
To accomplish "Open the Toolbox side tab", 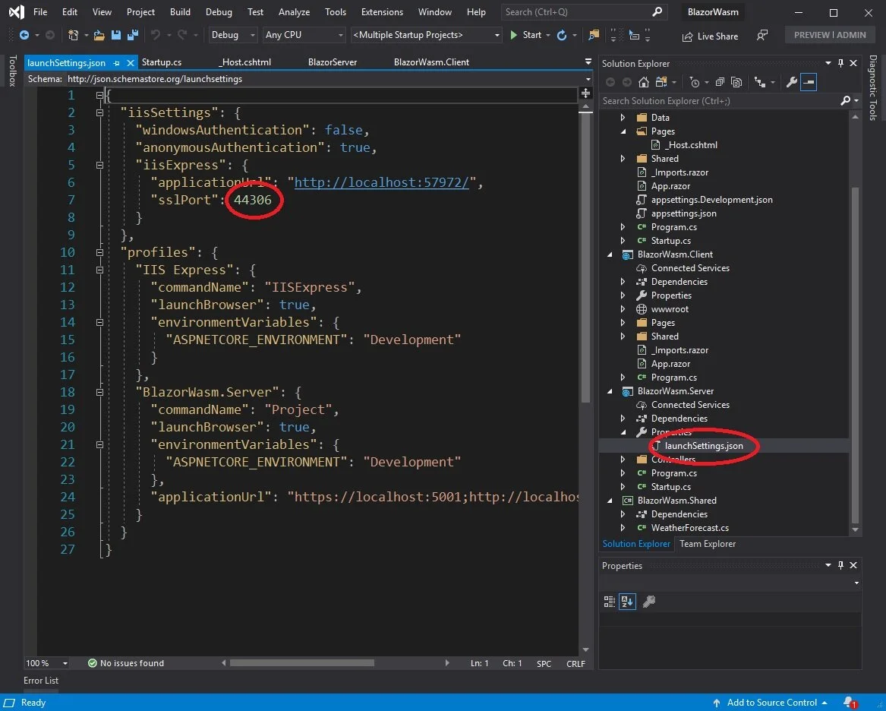I will (x=12, y=71).
